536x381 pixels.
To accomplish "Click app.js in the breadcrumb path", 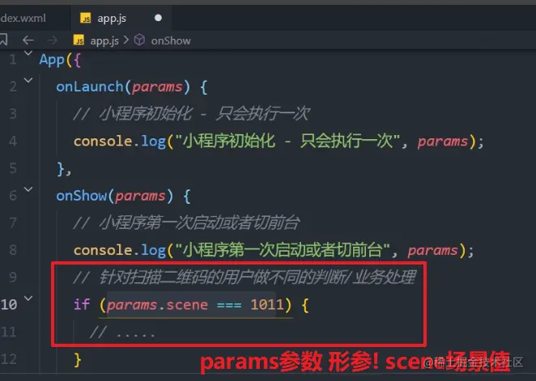I will point(104,40).
